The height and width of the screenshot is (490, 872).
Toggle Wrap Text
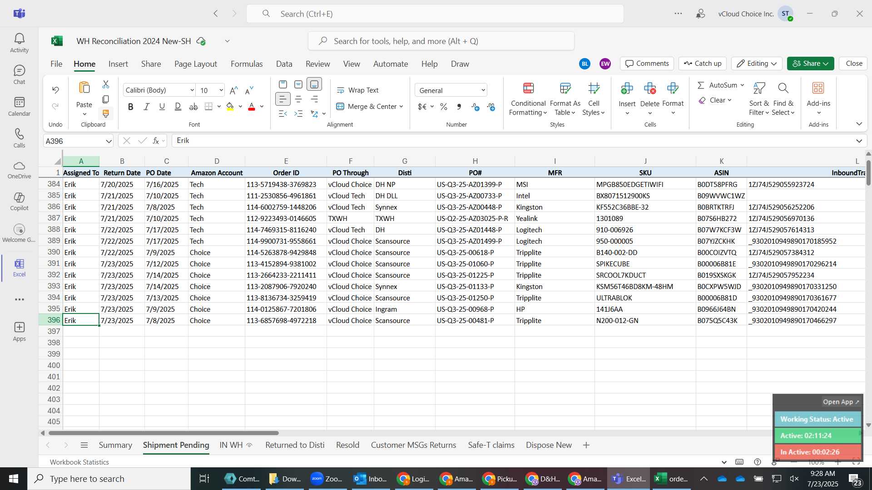click(358, 90)
